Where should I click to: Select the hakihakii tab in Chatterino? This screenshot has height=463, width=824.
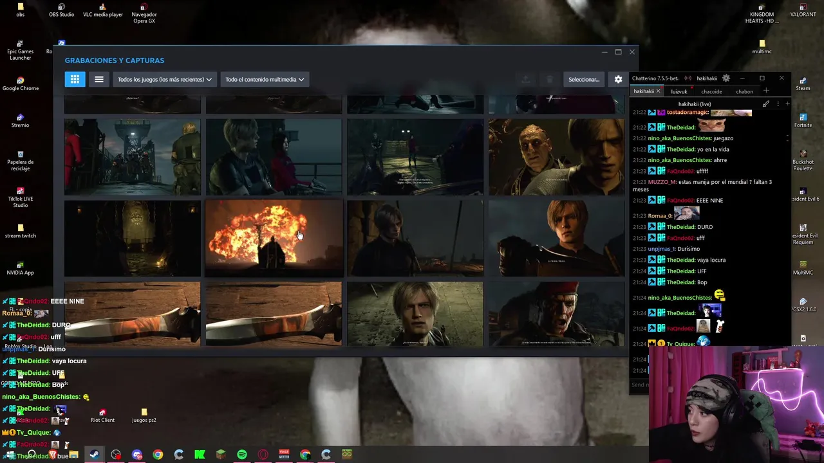click(644, 91)
